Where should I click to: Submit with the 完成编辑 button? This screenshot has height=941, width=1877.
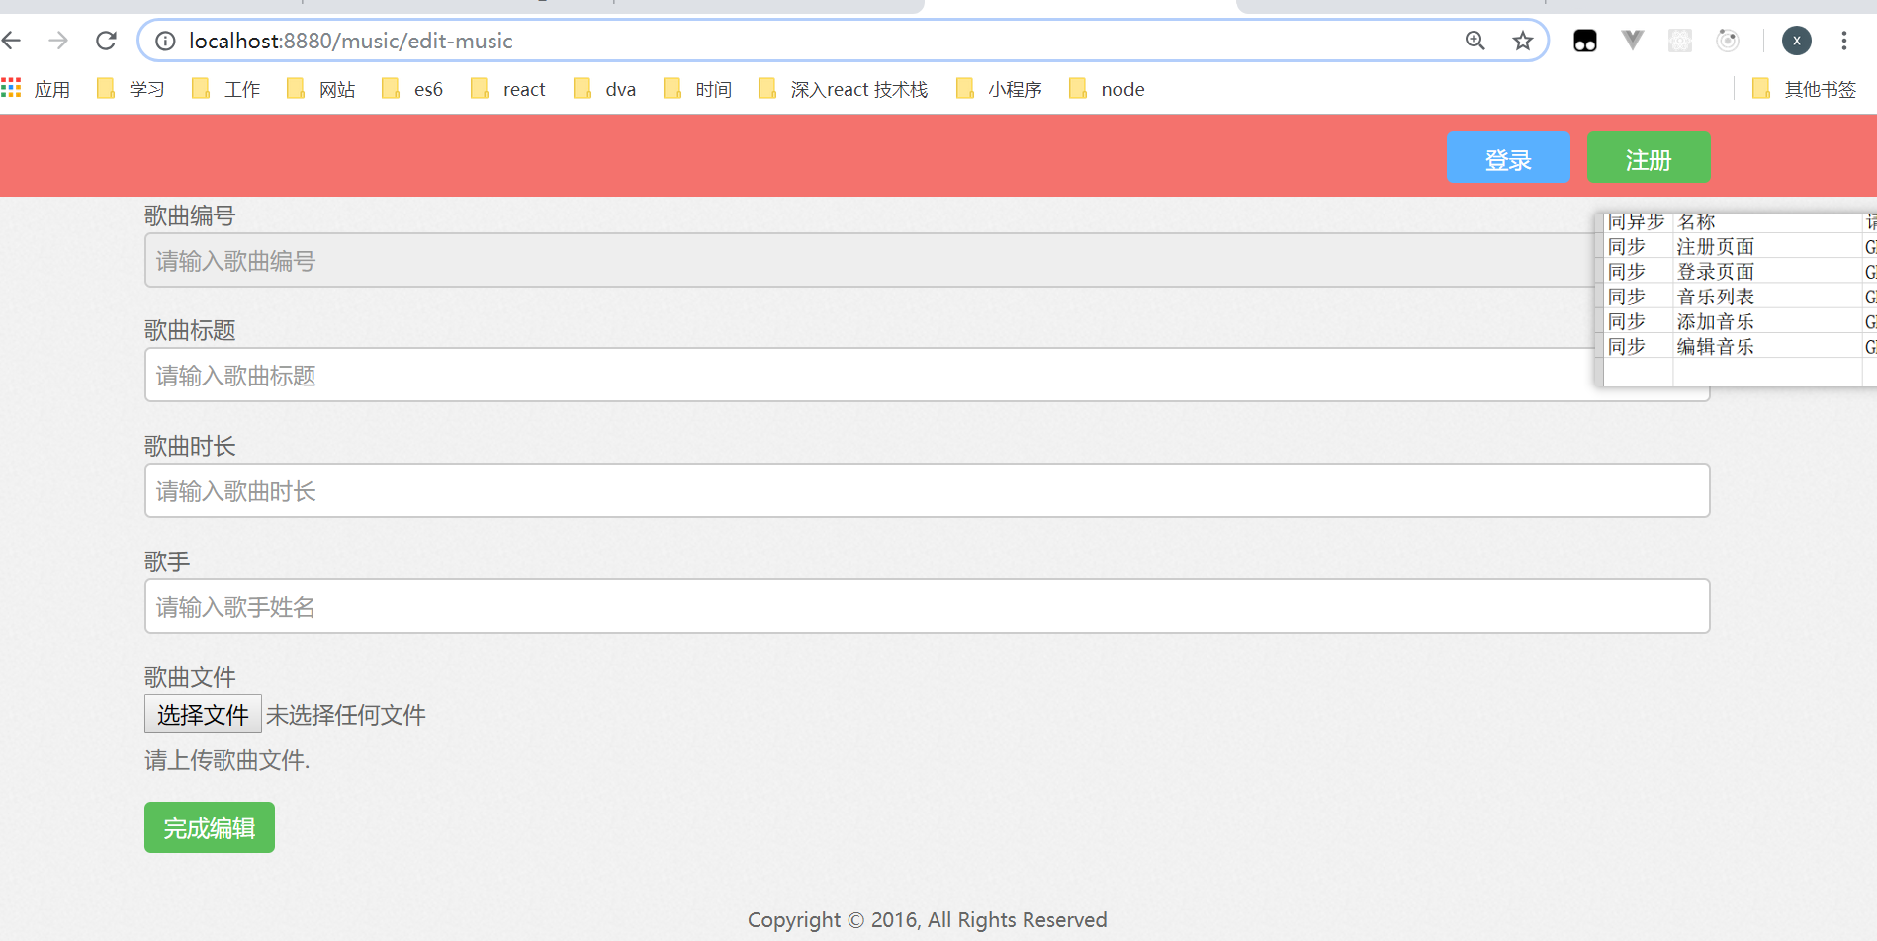pyautogui.click(x=210, y=827)
